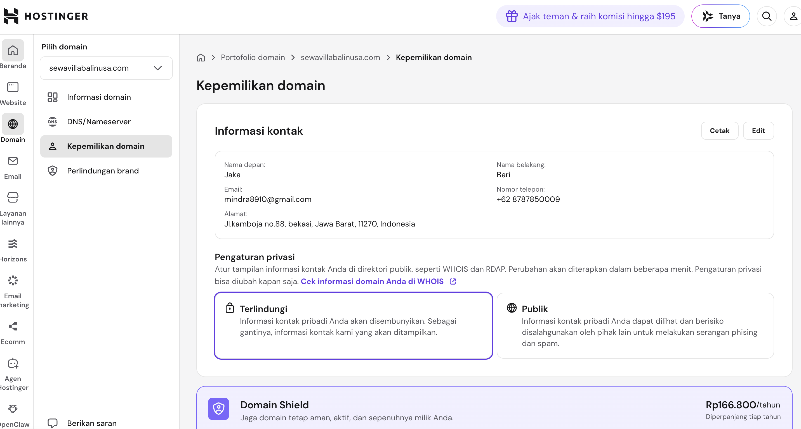The width and height of the screenshot is (801, 429).
Task: Click phone number +62 8787850009
Action: 528,199
